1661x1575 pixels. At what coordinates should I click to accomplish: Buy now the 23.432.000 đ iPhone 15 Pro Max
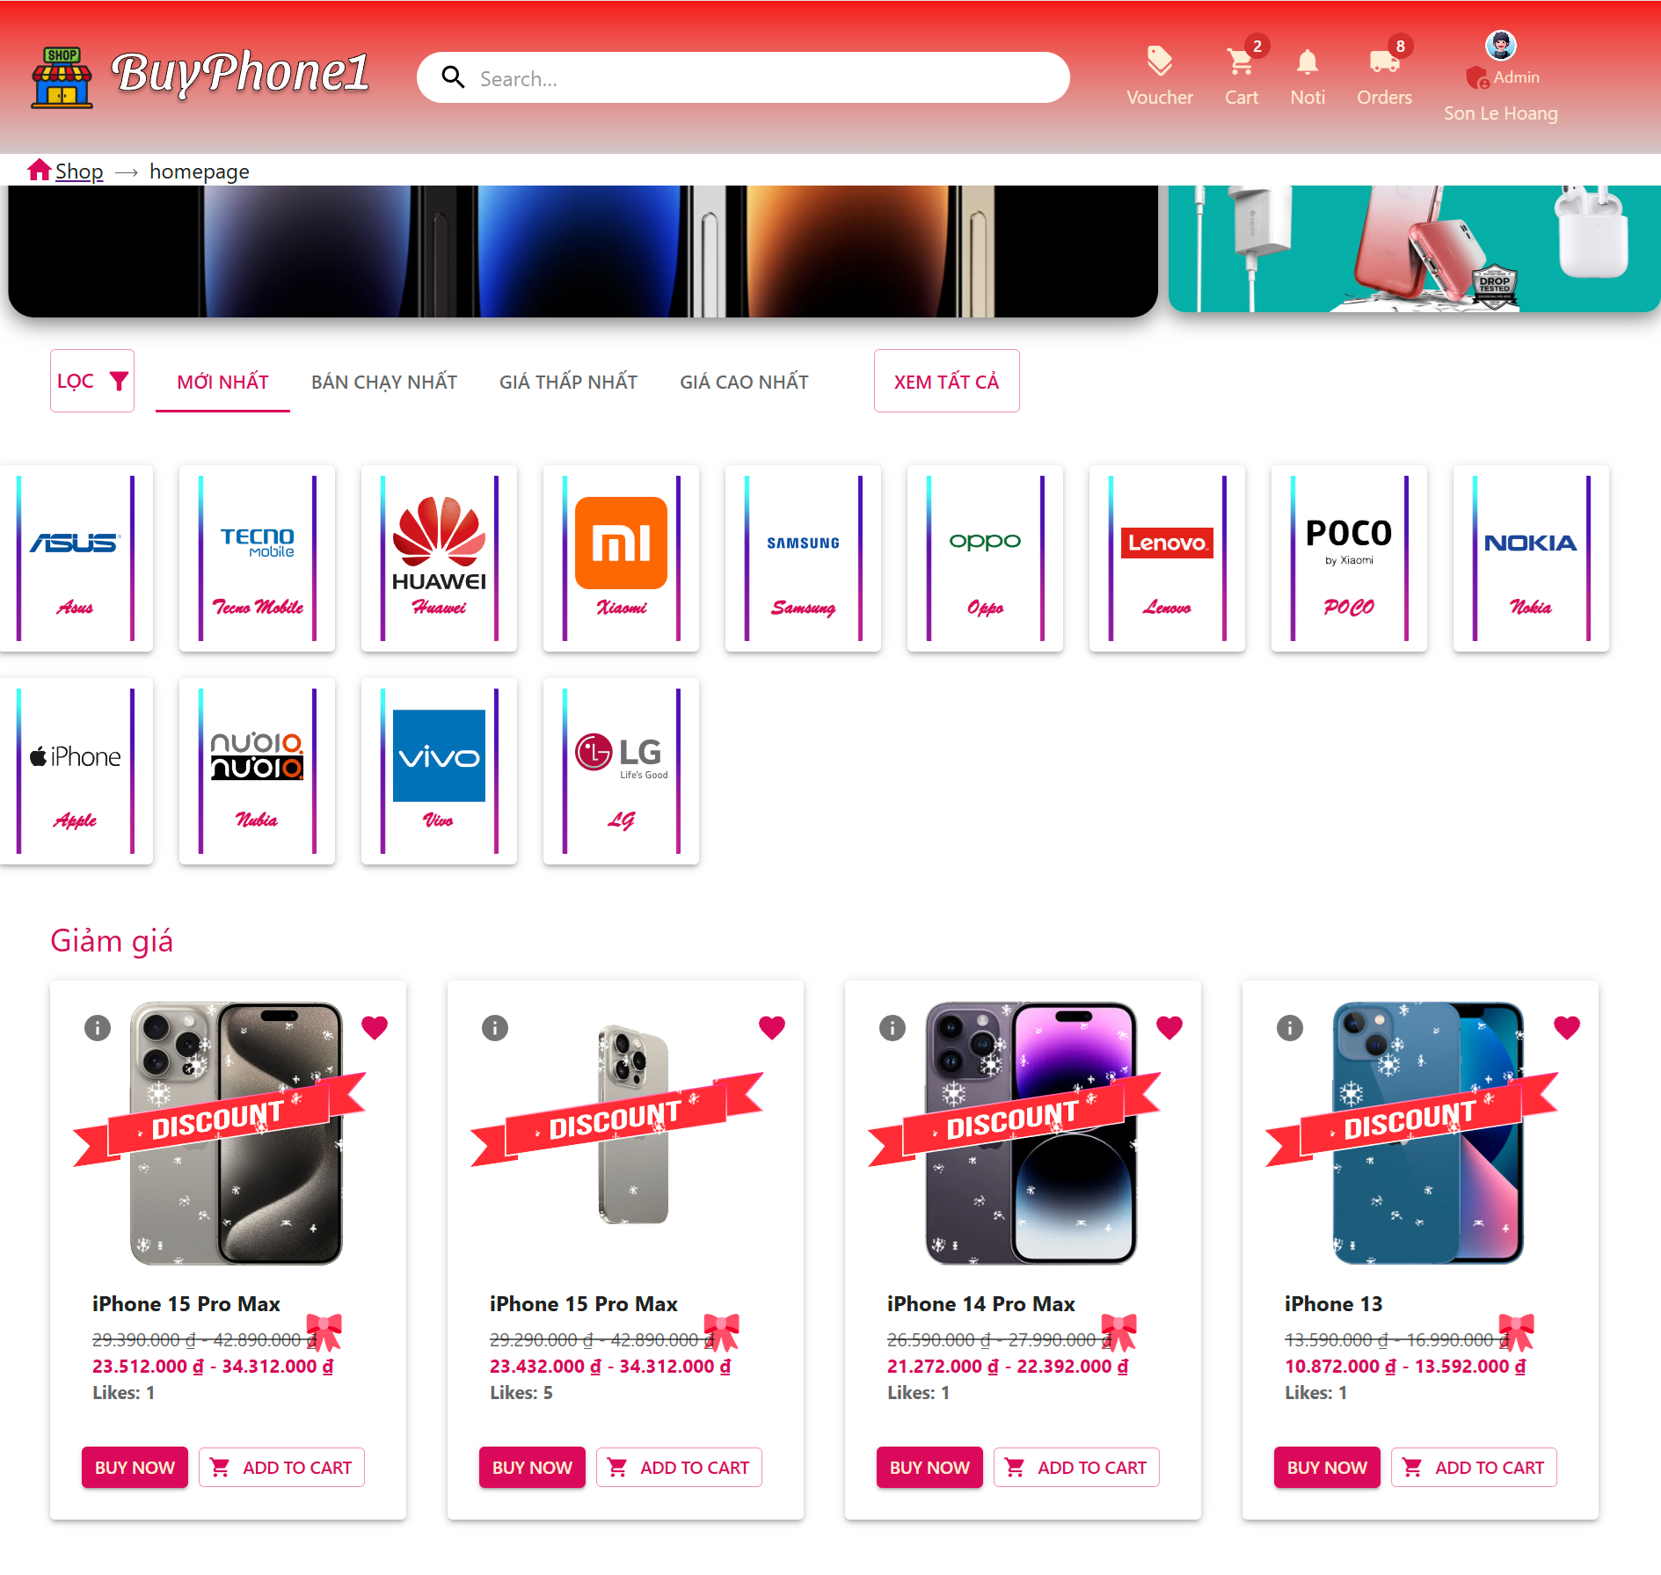coord(532,1468)
